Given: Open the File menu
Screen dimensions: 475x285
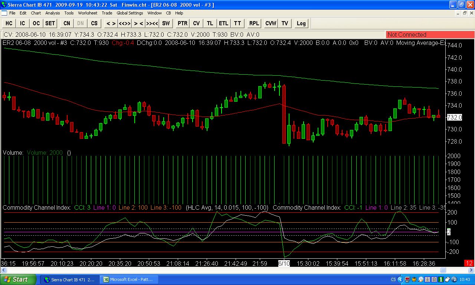Looking at the screenshot, I should coord(12,13).
